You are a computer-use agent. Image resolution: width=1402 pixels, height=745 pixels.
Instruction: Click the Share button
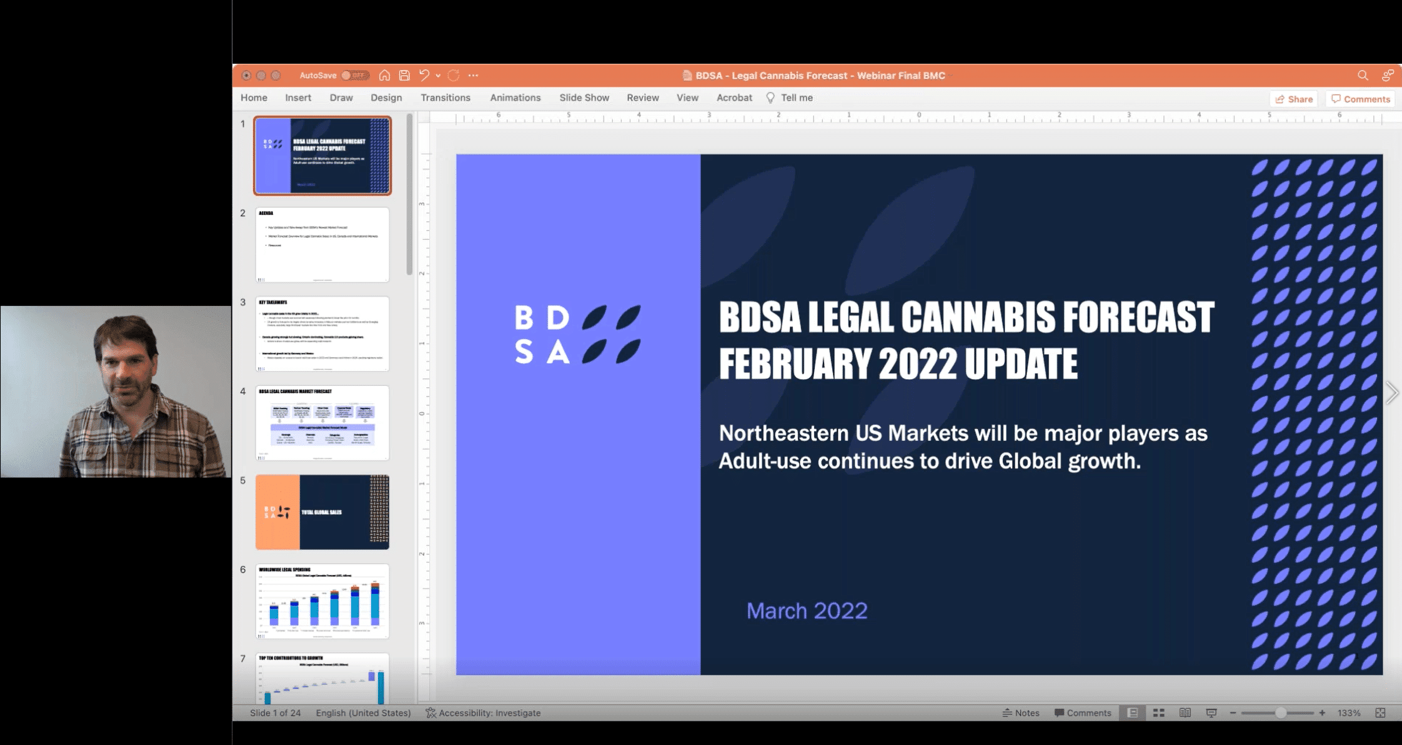coord(1294,99)
